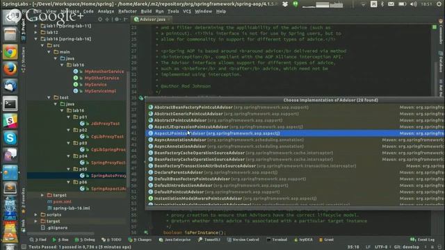Open the Analyze menu
445x250 pixels.
[106, 11]
